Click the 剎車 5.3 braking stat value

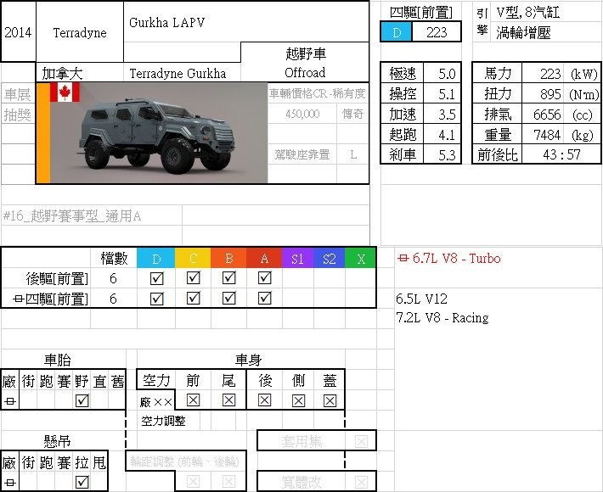pos(442,154)
